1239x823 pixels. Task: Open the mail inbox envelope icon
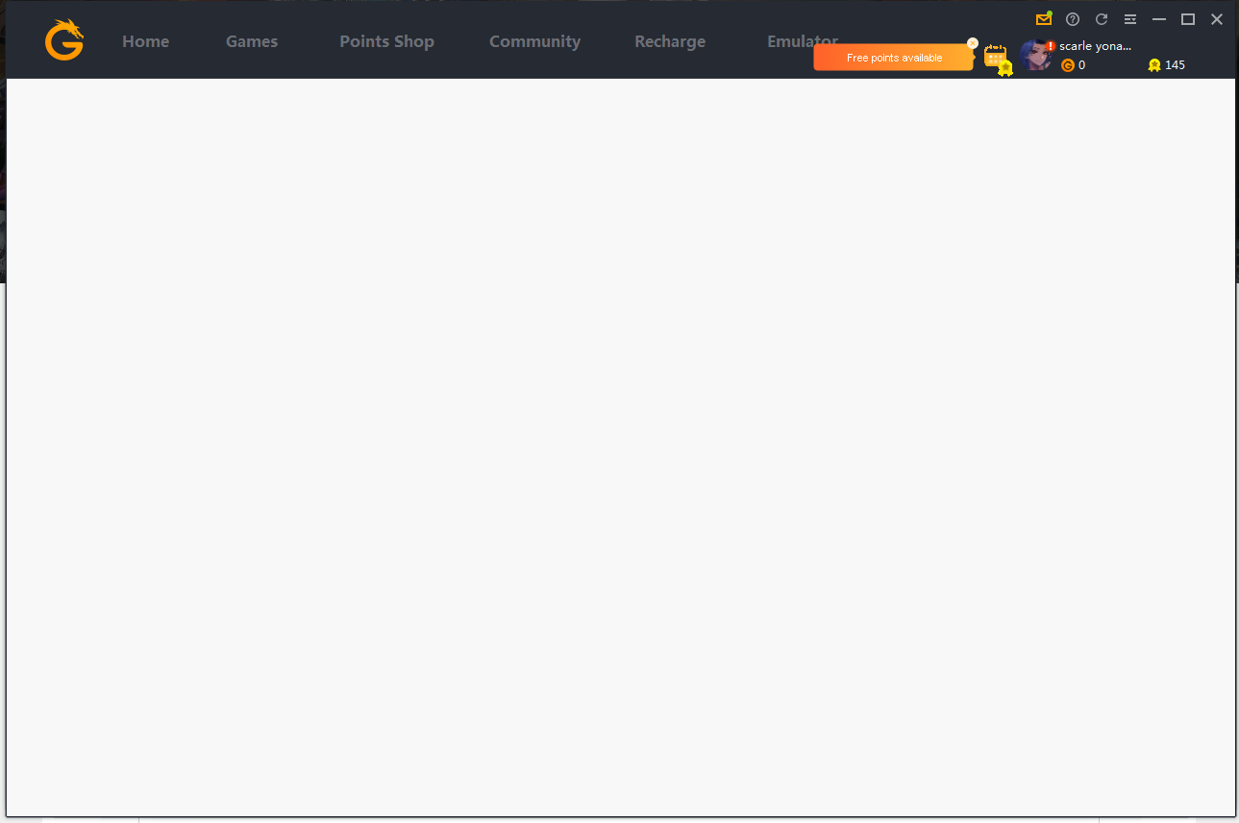click(1043, 19)
